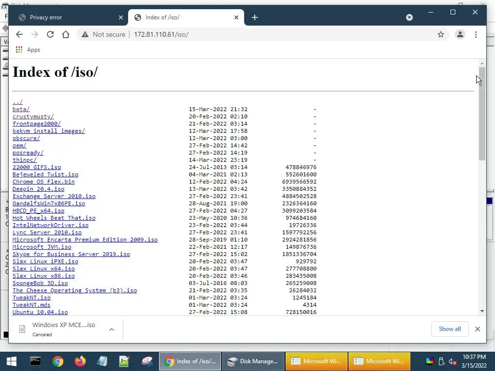Open the frontpage2000/ directory
This screenshot has width=495, height=371.
pos(37,124)
